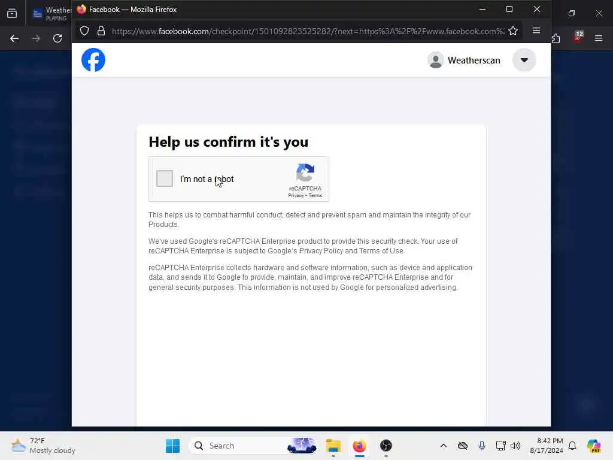Click the taskbar Search box
This screenshot has width=613, height=460.
(x=253, y=446)
